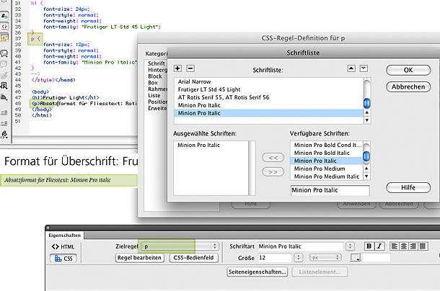Click the Regel bearbeiten button

coord(139,258)
